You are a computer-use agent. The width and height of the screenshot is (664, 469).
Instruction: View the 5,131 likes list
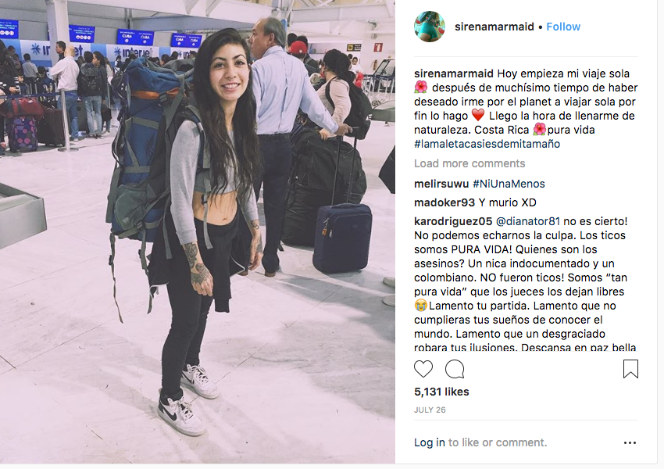(441, 392)
